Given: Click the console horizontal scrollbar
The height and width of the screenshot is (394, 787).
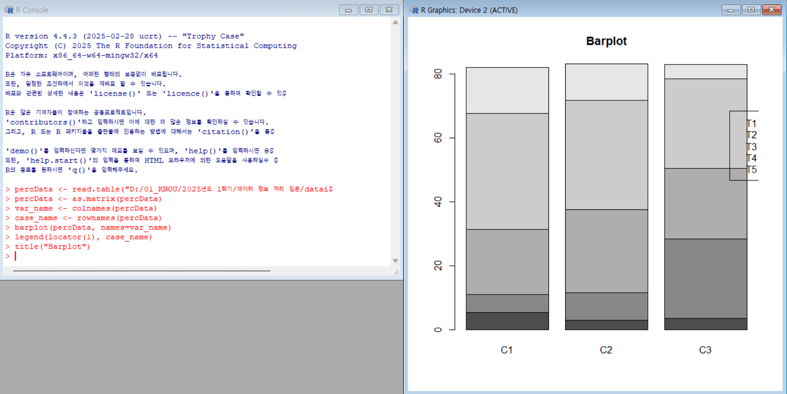Looking at the screenshot, I should pyautogui.click(x=142, y=271).
